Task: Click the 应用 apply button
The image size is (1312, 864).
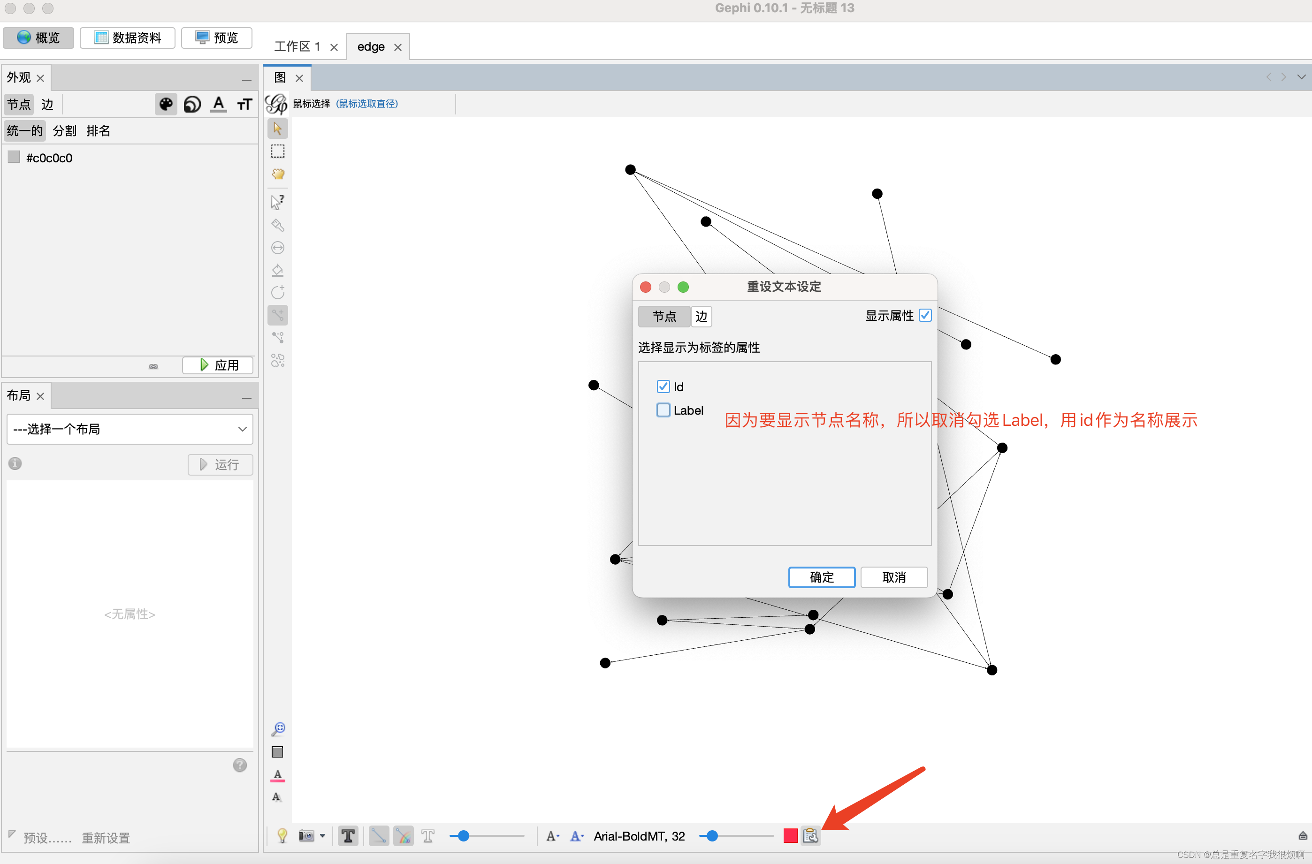Action: [x=218, y=365]
